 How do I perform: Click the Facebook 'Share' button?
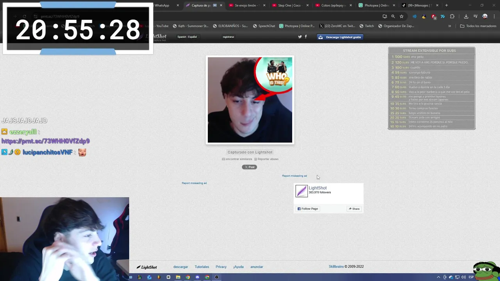[354, 209]
